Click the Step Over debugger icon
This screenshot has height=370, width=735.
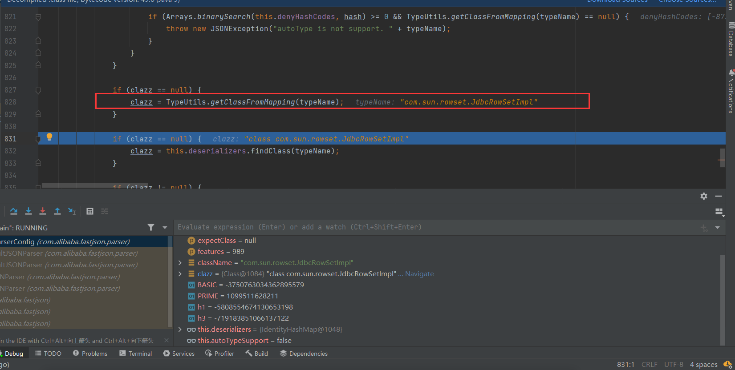point(14,211)
